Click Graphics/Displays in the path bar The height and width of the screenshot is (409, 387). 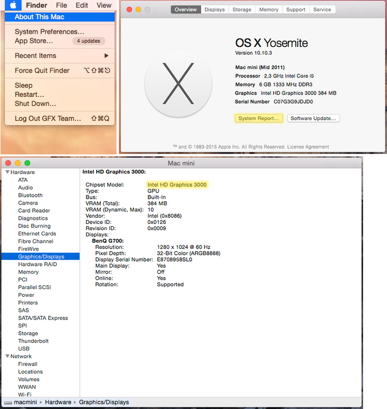pyautogui.click(x=104, y=402)
